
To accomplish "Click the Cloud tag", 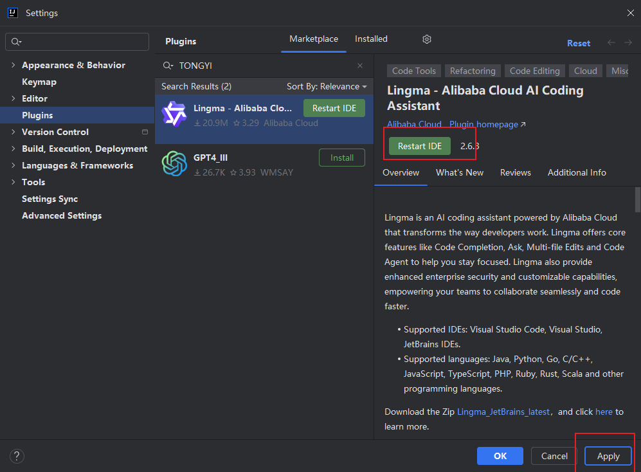I will pyautogui.click(x=586, y=71).
